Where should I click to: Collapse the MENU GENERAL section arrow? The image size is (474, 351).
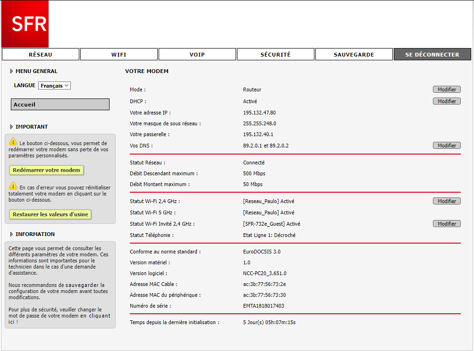11,72
